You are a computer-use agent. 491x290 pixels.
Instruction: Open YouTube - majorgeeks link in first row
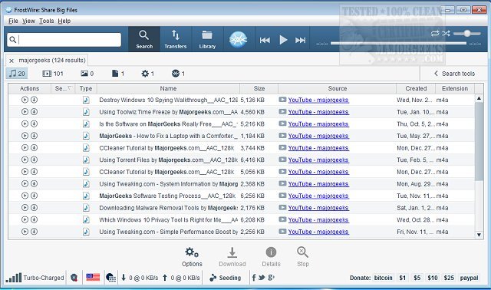click(x=318, y=100)
